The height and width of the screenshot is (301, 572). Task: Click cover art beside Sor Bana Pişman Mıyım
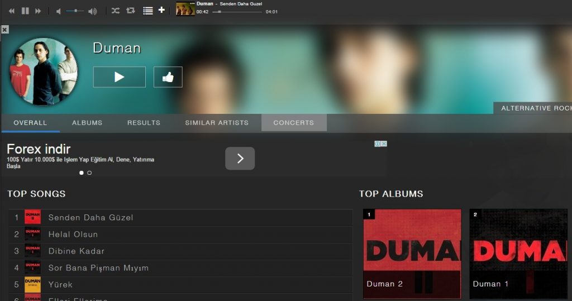click(32, 267)
